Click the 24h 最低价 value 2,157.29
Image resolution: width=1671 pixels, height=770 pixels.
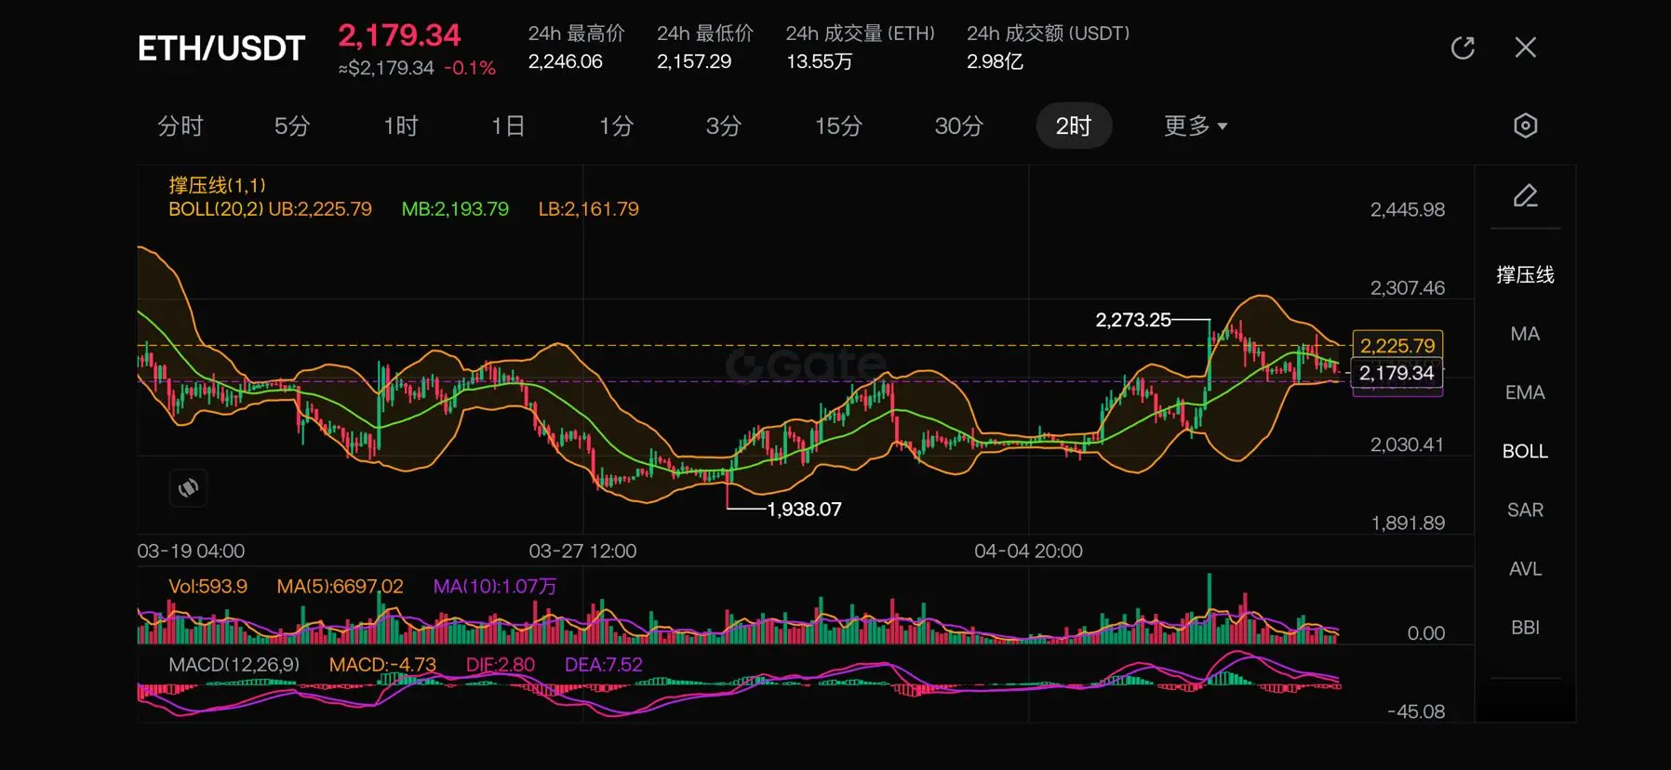[x=694, y=61]
